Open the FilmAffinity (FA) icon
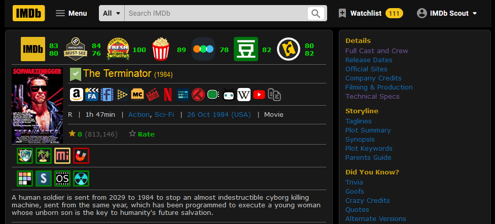Screen dimensions: 495x224 [x=92, y=95]
